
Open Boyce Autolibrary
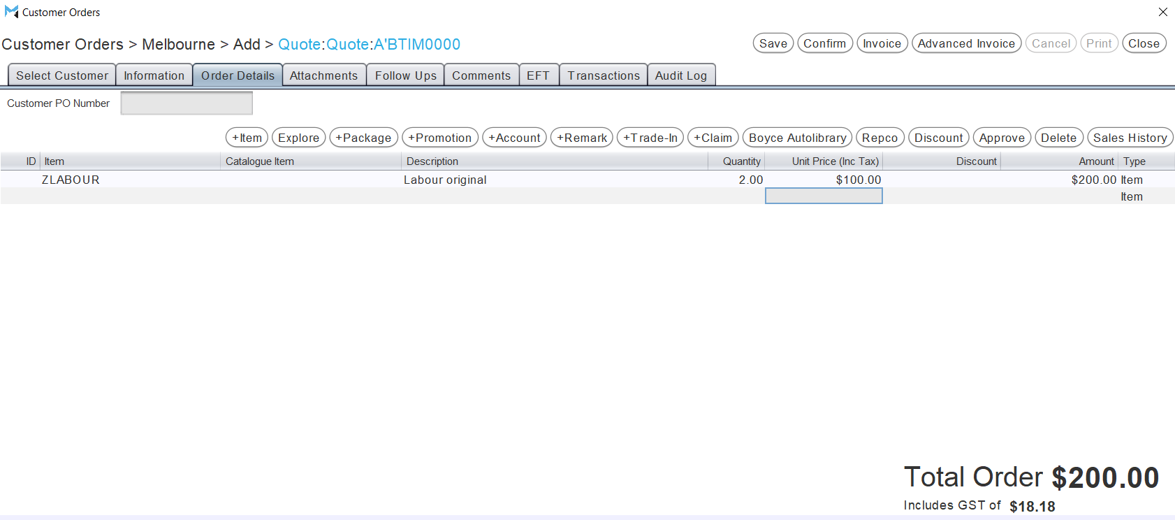click(x=798, y=138)
